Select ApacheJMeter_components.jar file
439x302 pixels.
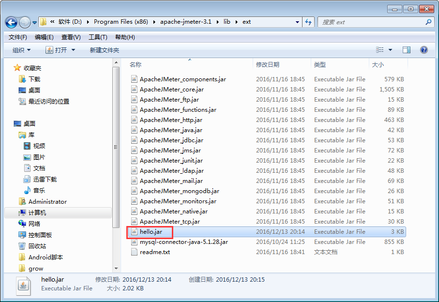183,79
